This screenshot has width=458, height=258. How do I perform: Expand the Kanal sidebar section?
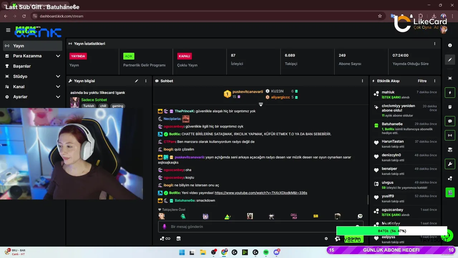pyautogui.click(x=33, y=87)
